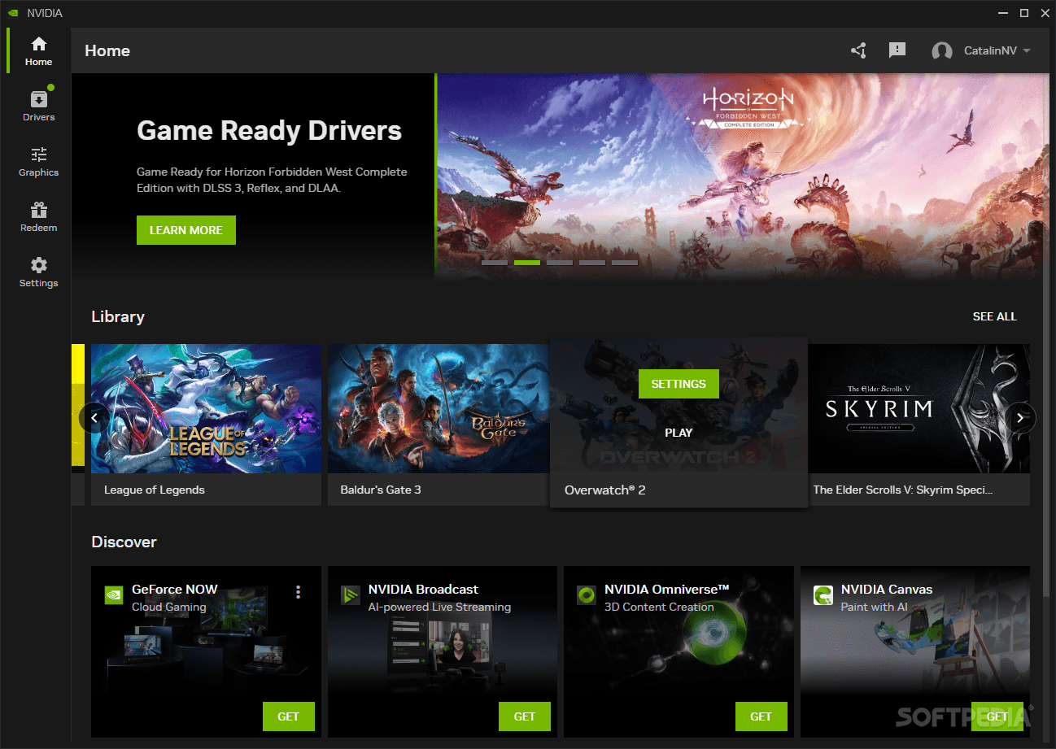1056x749 pixels.
Task: Click the Game Ready Drivers heading
Action: pos(269,131)
